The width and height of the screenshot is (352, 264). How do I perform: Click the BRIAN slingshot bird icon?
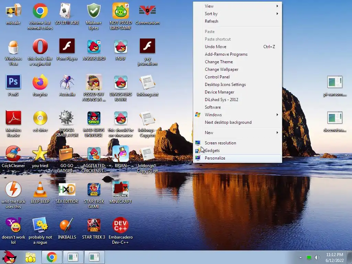(121, 157)
